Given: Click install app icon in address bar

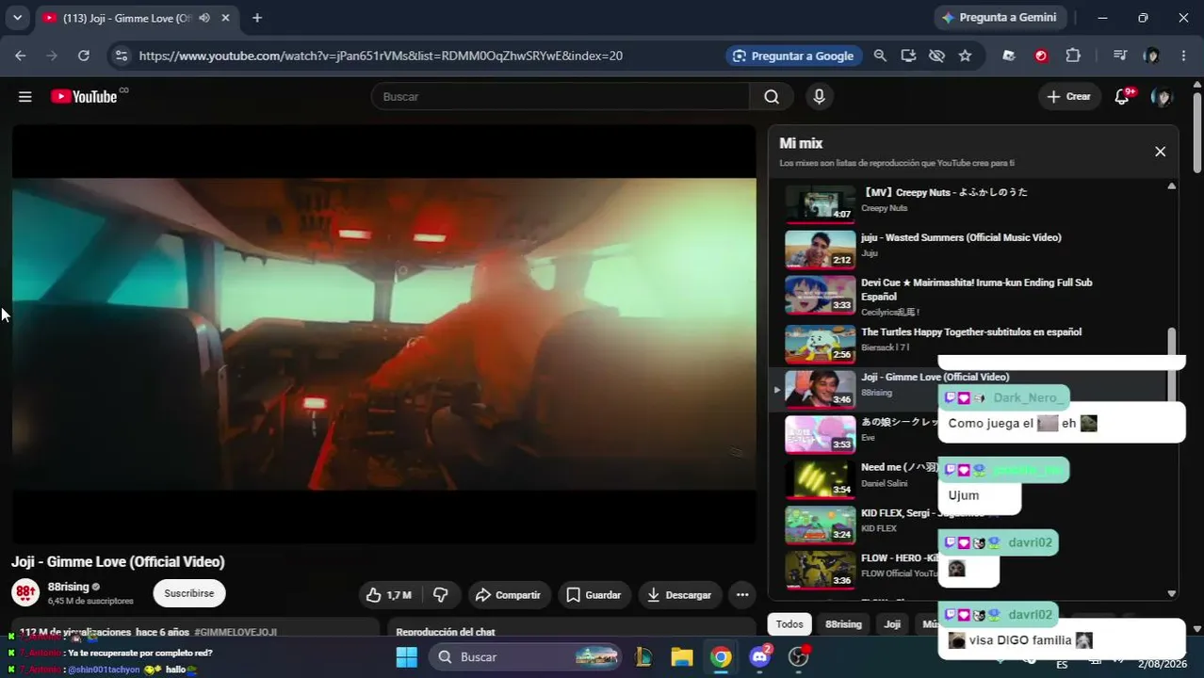Looking at the screenshot, I should (908, 56).
